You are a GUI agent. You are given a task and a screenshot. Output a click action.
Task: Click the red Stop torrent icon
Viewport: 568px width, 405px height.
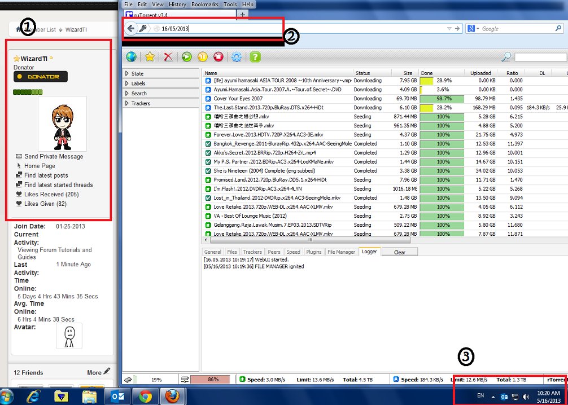pos(218,56)
